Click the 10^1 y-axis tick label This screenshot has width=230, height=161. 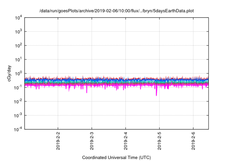click(18, 60)
